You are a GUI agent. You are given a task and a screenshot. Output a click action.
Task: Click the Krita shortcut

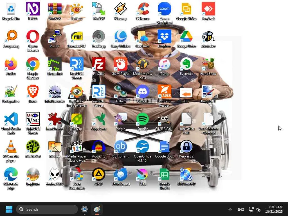[x=143, y=177]
